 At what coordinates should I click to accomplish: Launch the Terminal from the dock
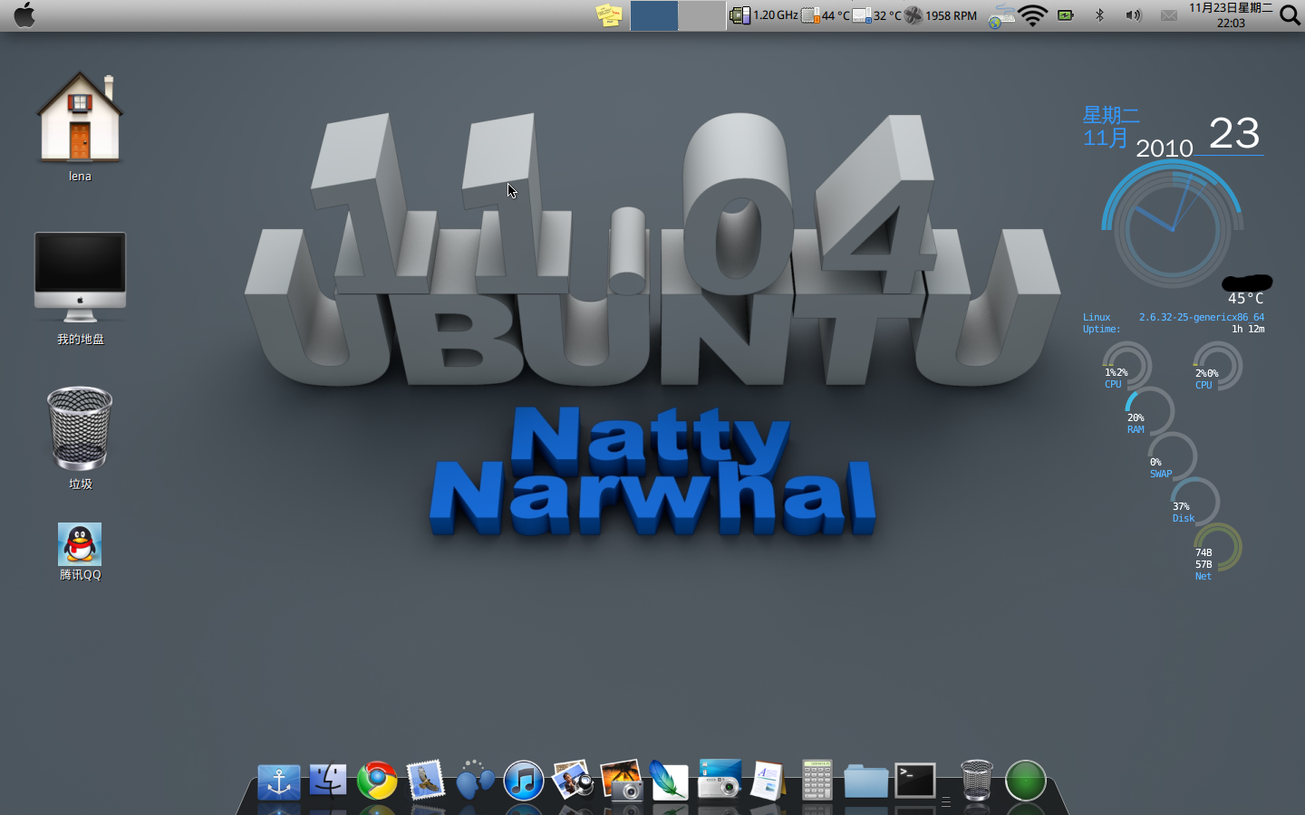pyautogui.click(x=915, y=781)
